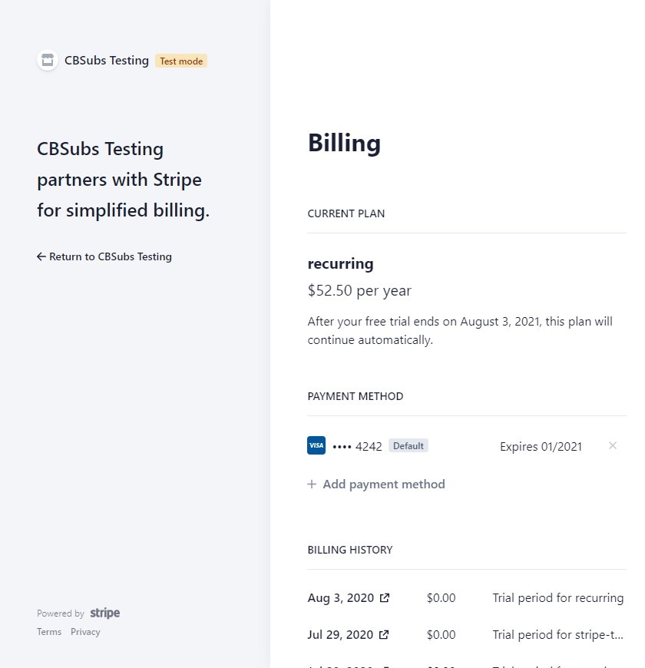645x668 pixels.
Task: Open the Terms link
Action: pyautogui.click(x=49, y=632)
